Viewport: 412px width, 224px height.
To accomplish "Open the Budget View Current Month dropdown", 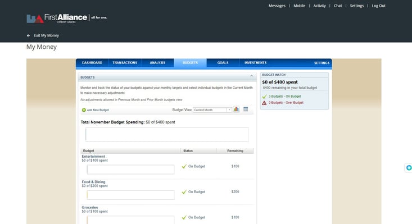I will [212, 110].
